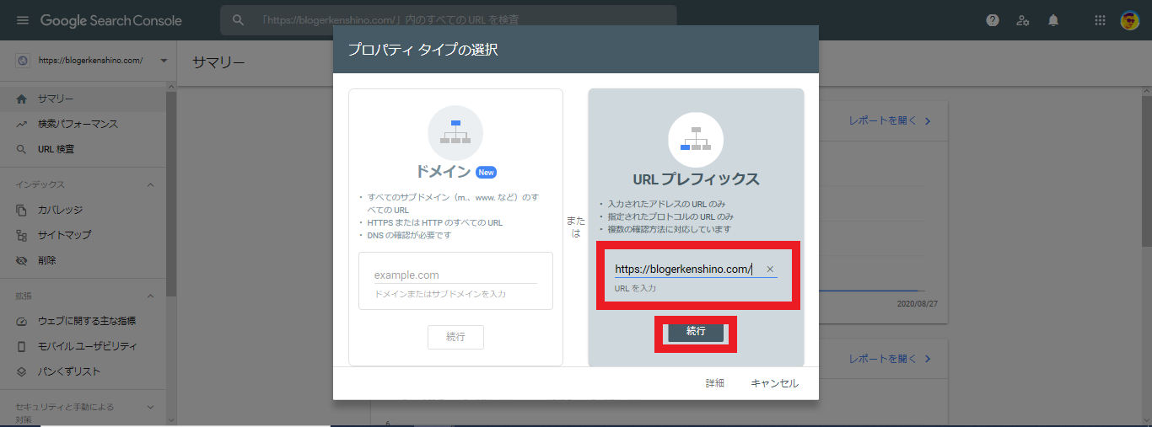This screenshot has height=427, width=1152.
Task: Click the ウェブに関する主な指標 gauge icon
Action: [22, 321]
